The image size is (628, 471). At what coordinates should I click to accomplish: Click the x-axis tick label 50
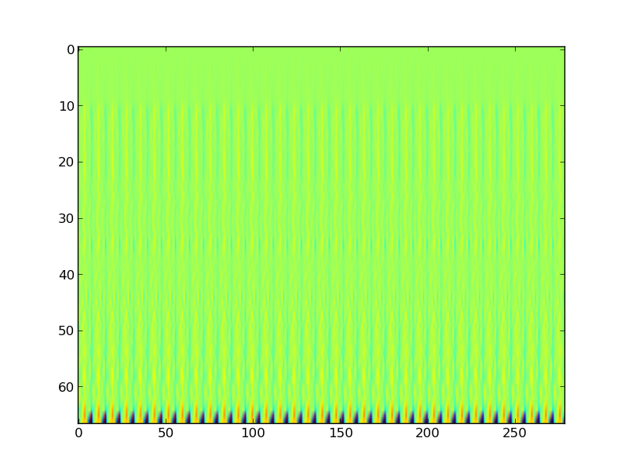click(x=166, y=434)
